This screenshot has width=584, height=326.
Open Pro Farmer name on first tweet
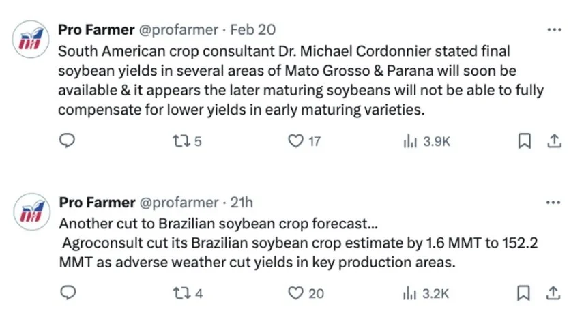click(x=96, y=30)
